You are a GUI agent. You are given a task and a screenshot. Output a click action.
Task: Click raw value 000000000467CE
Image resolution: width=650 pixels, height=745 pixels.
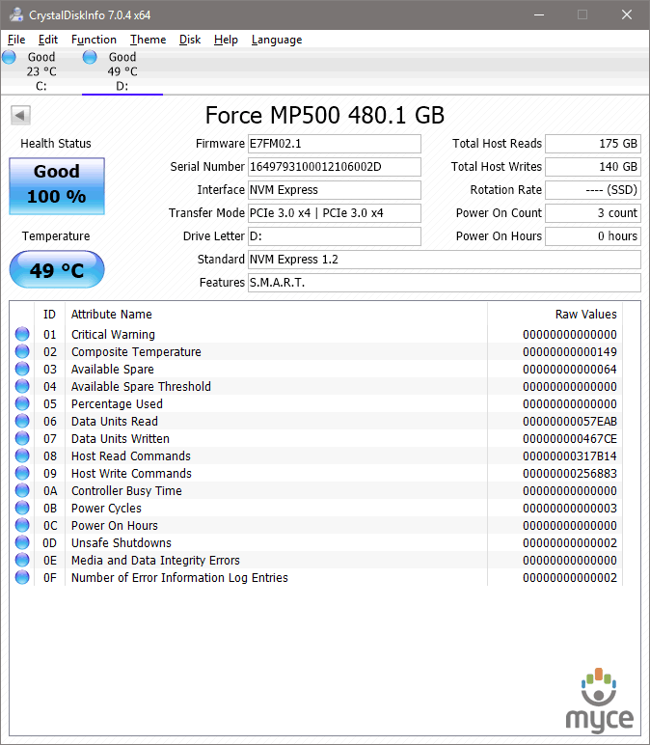click(x=570, y=438)
